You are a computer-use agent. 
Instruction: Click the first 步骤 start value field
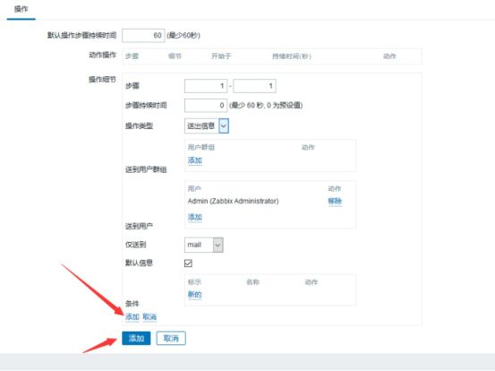point(206,86)
